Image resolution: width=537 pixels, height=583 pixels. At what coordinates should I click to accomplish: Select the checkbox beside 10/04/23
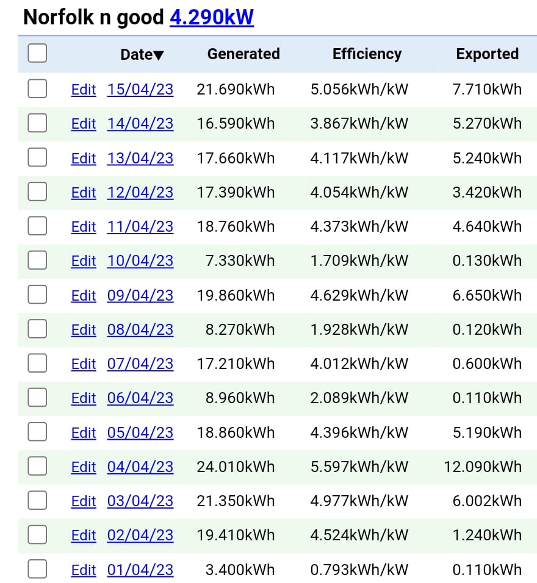click(x=37, y=260)
